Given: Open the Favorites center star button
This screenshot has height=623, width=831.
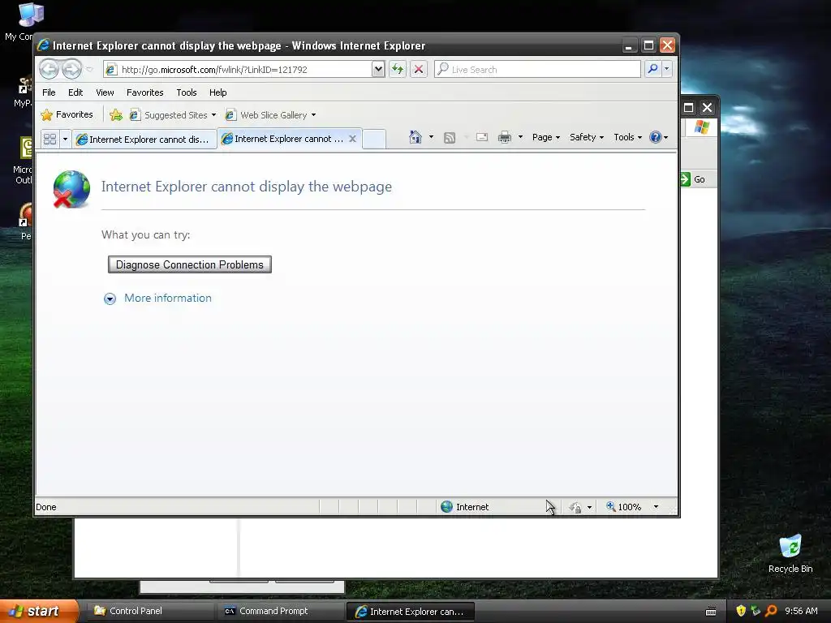Looking at the screenshot, I should [67, 114].
